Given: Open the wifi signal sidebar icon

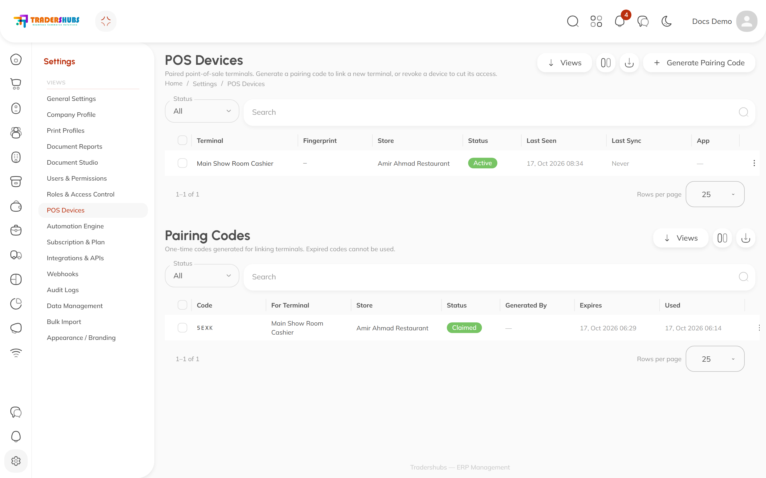Looking at the screenshot, I should [x=16, y=352].
